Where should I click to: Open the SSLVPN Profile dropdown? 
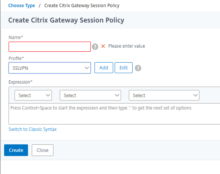coord(50,68)
